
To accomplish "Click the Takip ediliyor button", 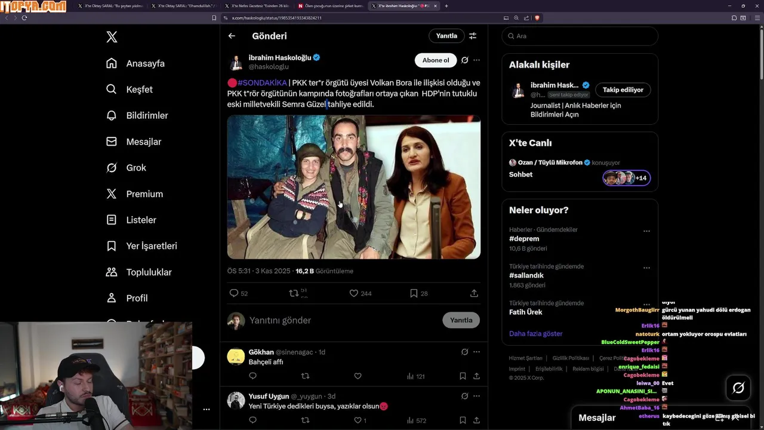I will [623, 90].
